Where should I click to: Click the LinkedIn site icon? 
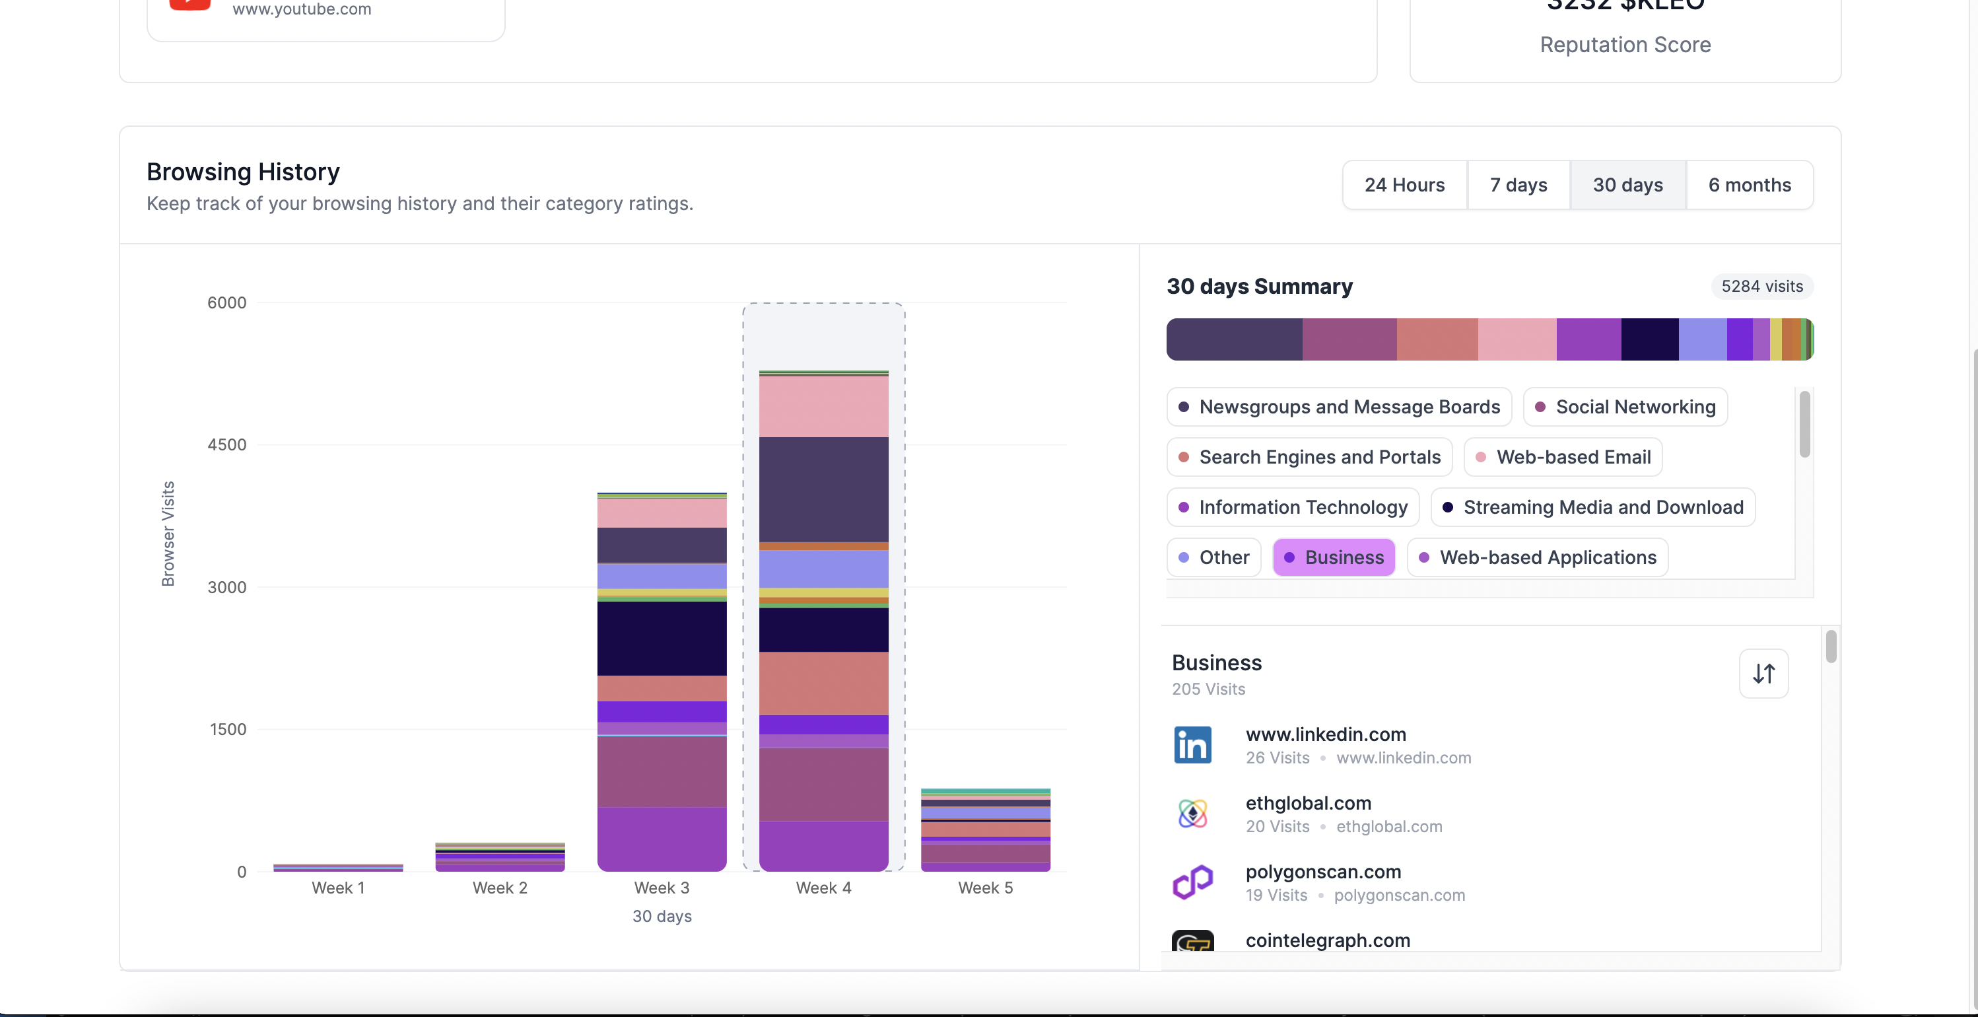coord(1192,745)
